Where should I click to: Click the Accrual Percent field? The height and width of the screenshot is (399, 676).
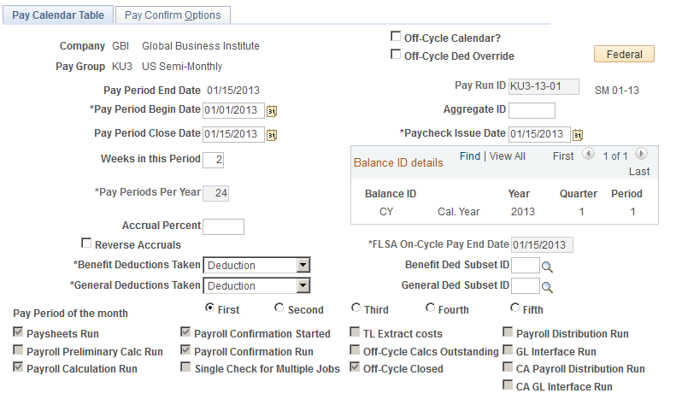223,226
